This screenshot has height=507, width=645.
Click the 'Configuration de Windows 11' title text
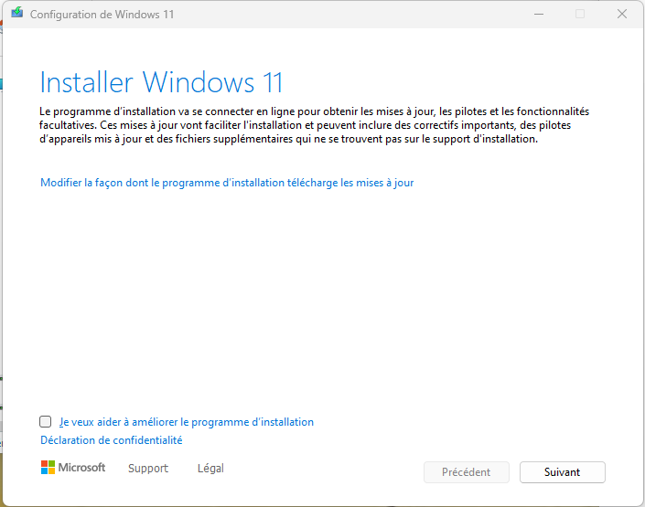pos(102,15)
